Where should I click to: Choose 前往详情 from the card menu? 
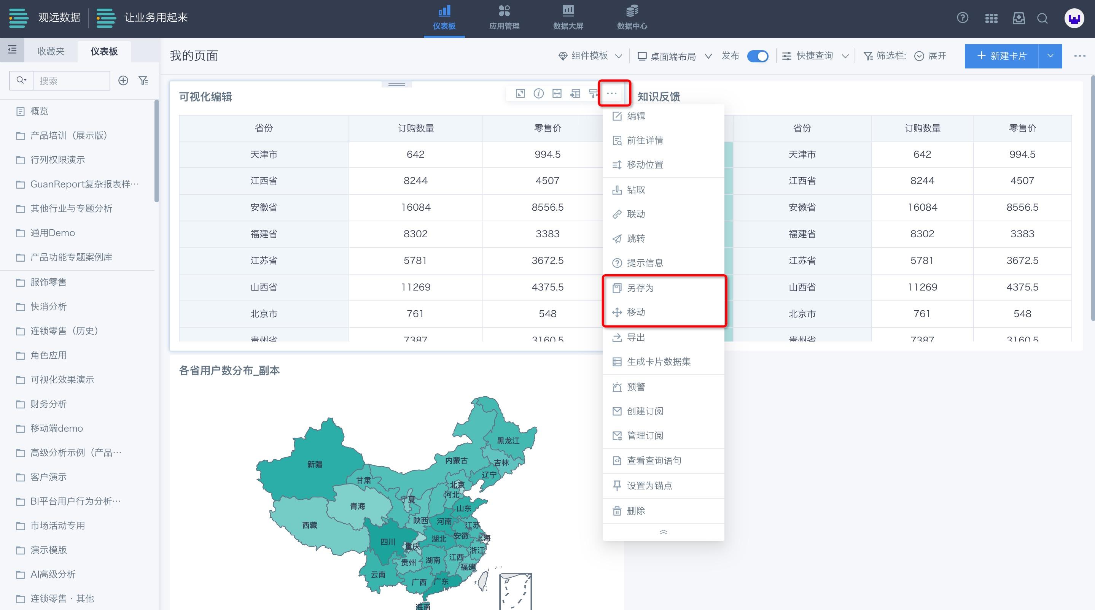tap(663, 140)
